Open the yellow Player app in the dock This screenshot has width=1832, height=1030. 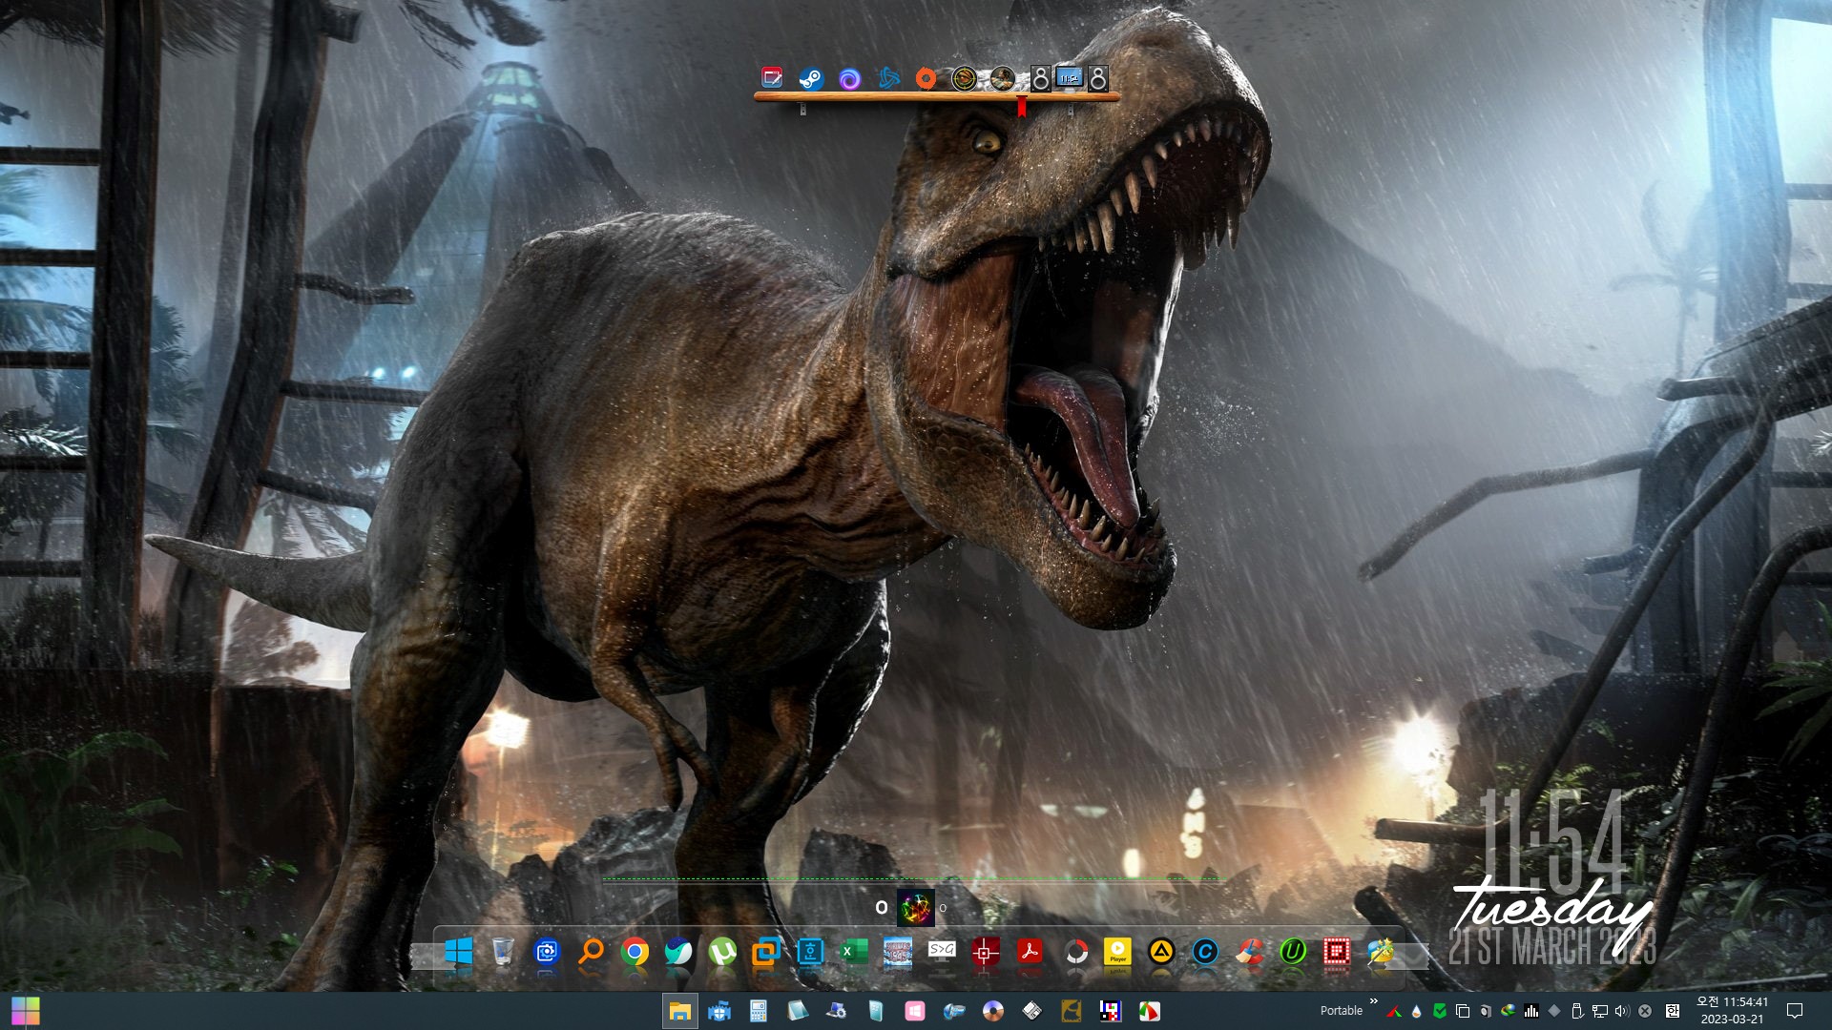pos(1117,951)
